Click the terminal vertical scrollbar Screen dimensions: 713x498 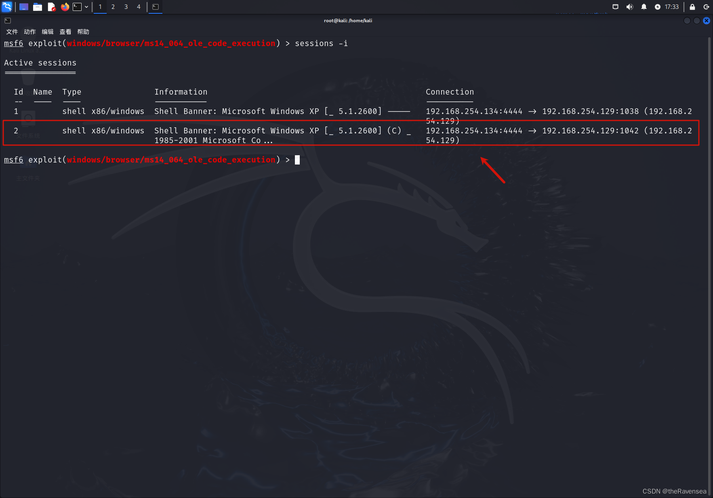(709, 267)
